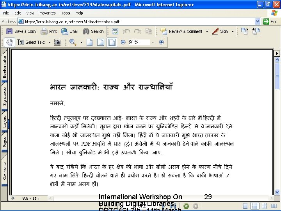Open the Help menu
The height and width of the screenshot is (211, 281).
[79, 13]
